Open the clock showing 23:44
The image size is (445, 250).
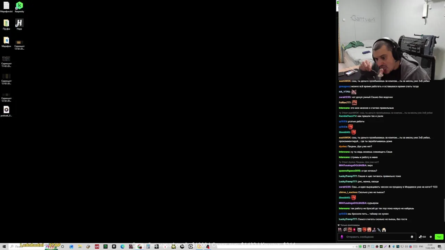(x=430, y=247)
